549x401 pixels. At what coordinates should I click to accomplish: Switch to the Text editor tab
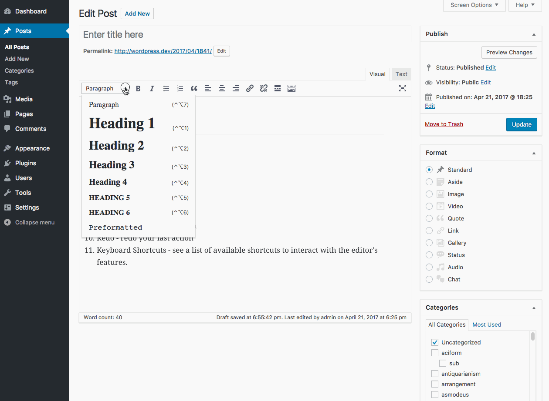click(x=401, y=74)
